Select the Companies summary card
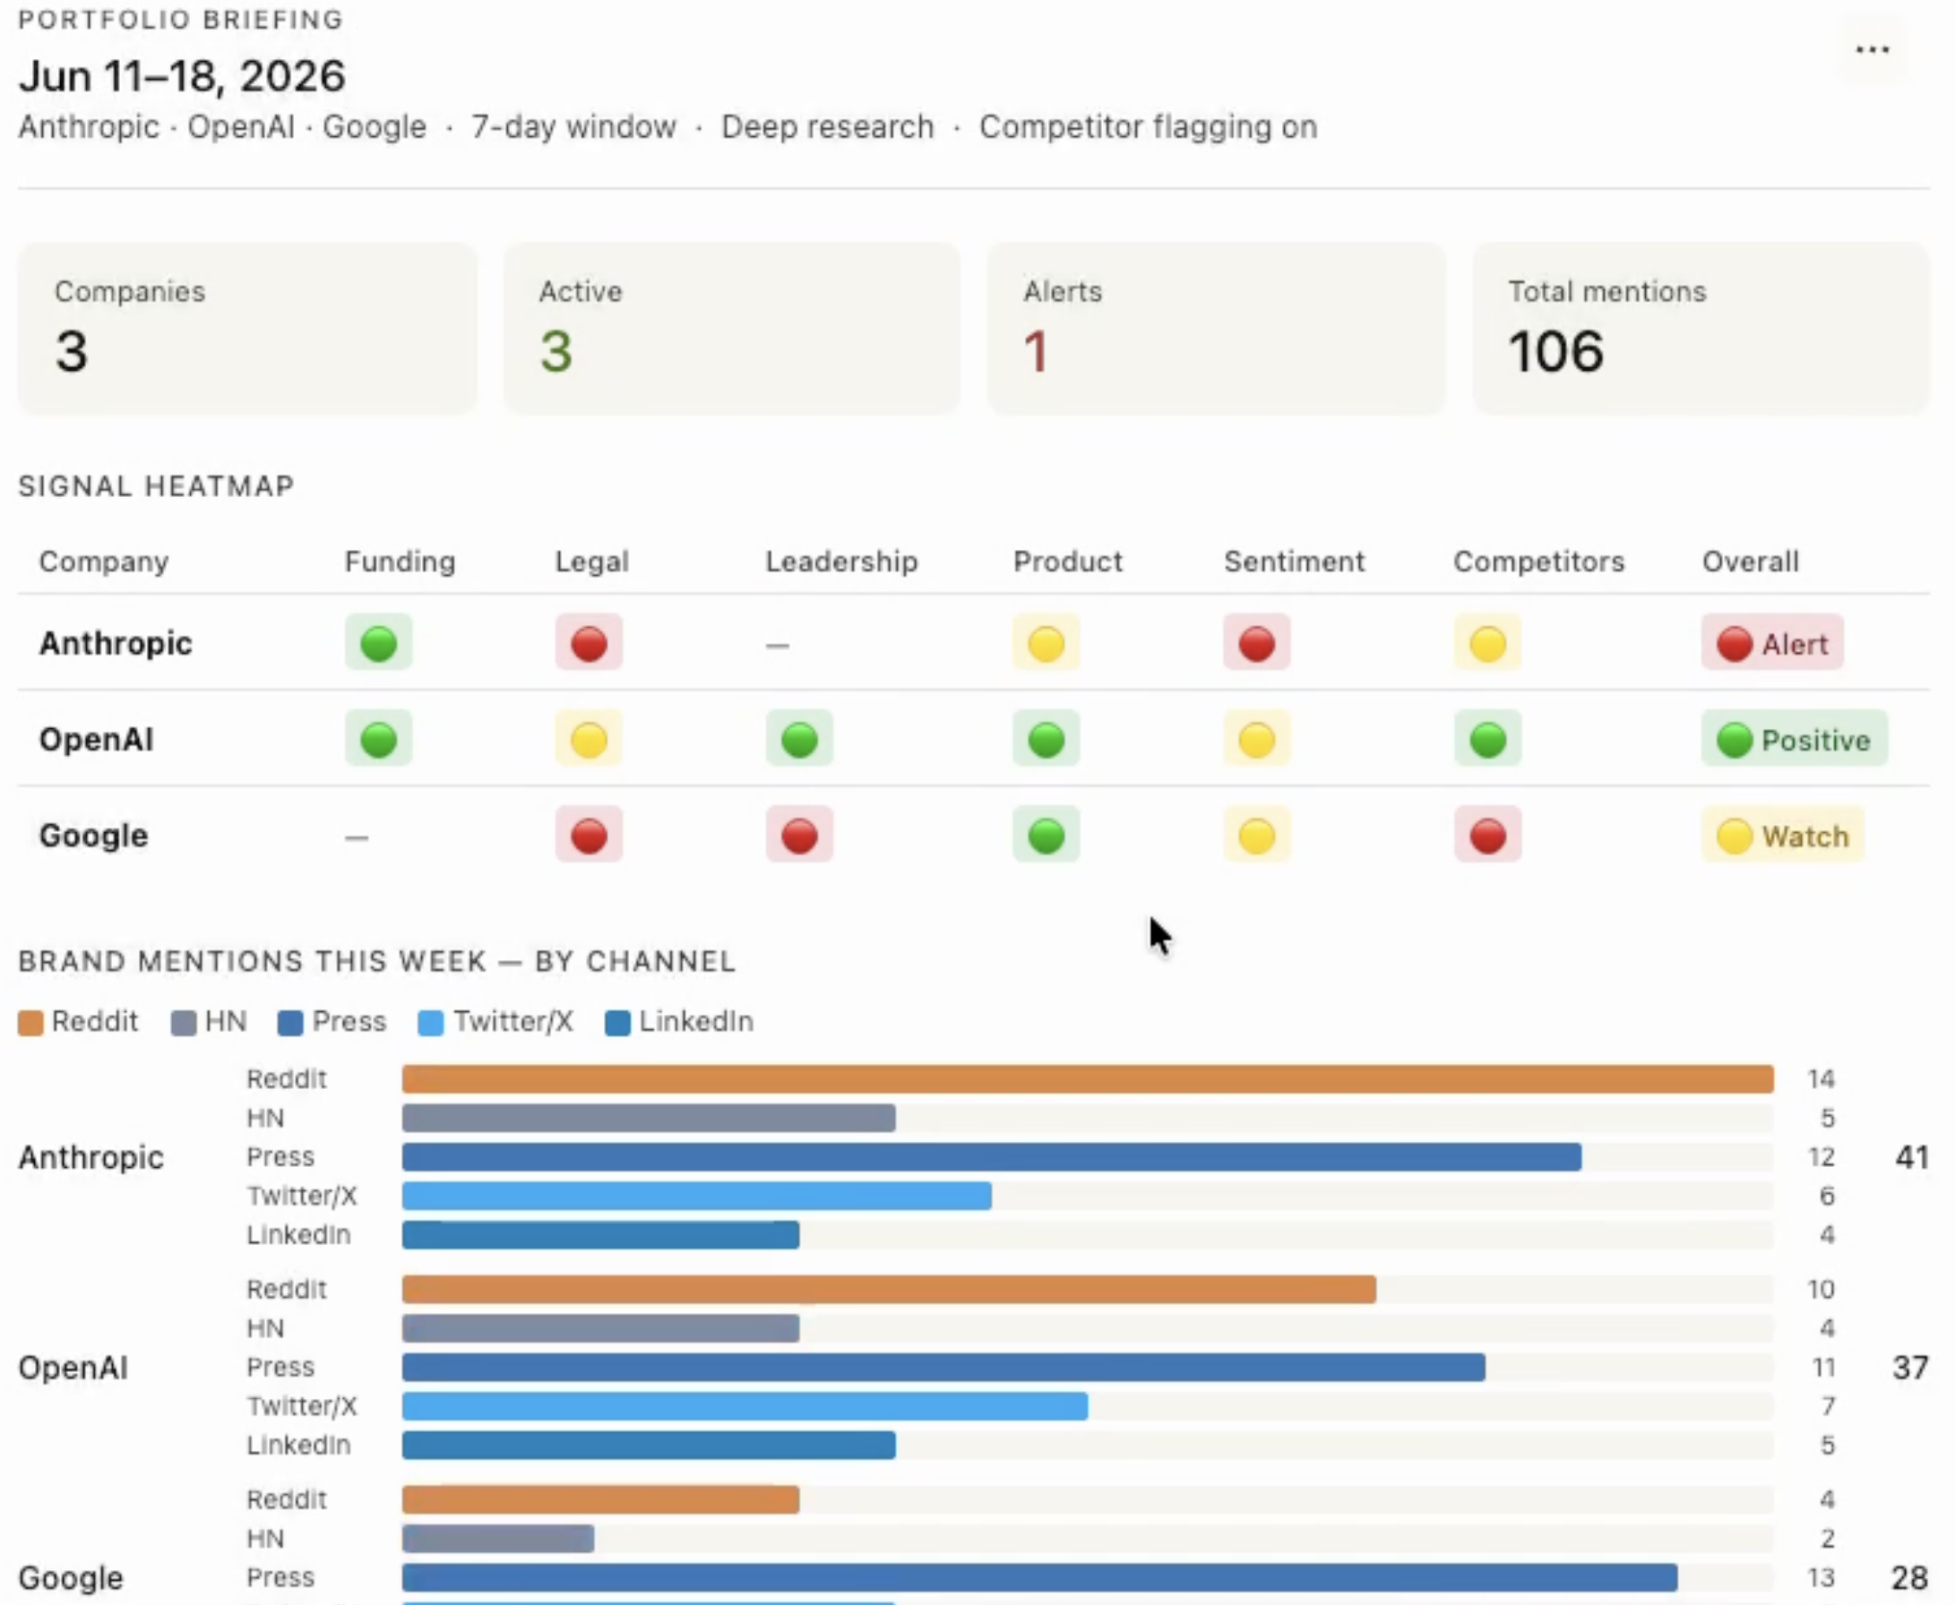This screenshot has width=1955, height=1605. point(248,328)
